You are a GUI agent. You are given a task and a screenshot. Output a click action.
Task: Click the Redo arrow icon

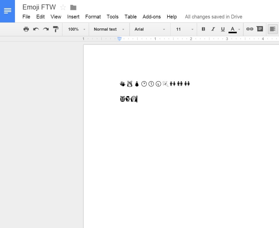point(46,29)
